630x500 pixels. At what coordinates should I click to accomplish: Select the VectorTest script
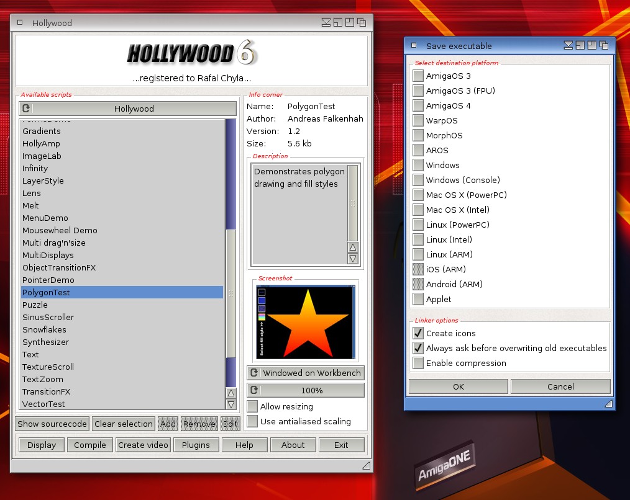(122, 404)
